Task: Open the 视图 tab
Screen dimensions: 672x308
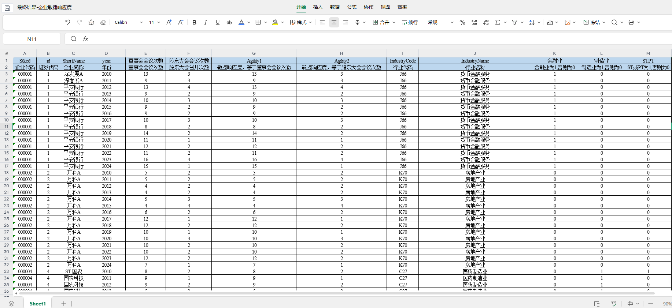Action: coord(385,7)
